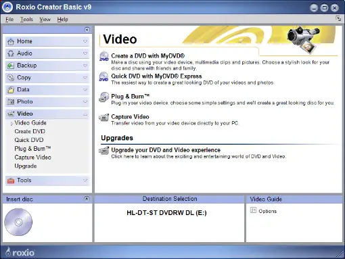
Task: Click the HL-DT-ST DVDRW DL (E:) destination
Action: tap(166, 213)
